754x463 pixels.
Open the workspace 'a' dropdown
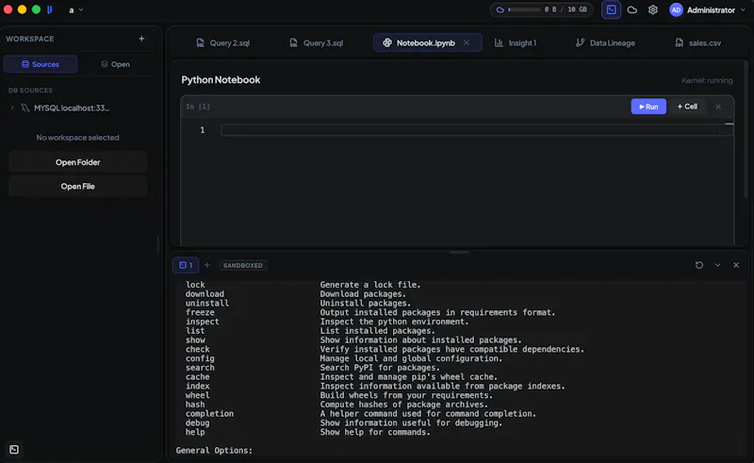tap(75, 9)
